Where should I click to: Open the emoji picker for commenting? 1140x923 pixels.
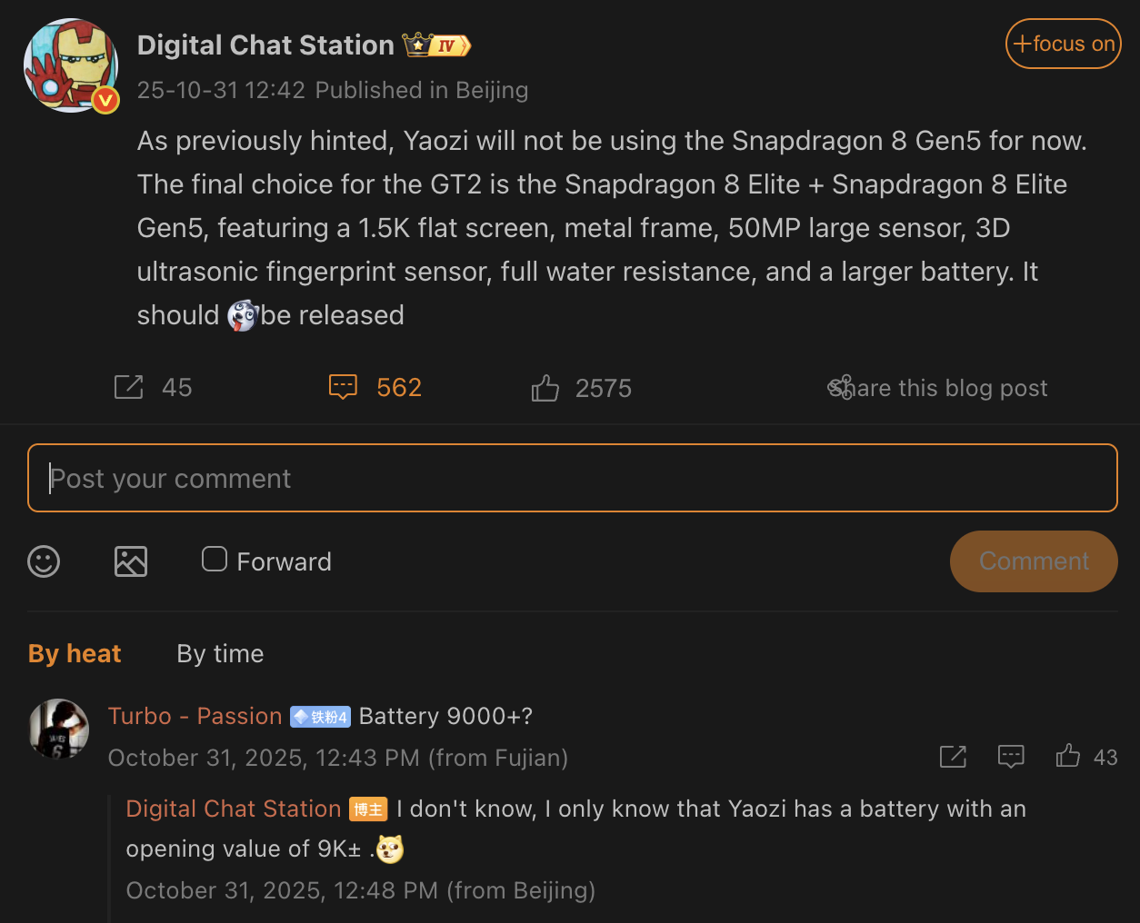pyautogui.click(x=43, y=561)
